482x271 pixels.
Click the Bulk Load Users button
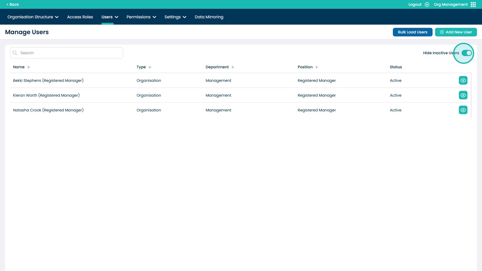pyautogui.click(x=412, y=32)
